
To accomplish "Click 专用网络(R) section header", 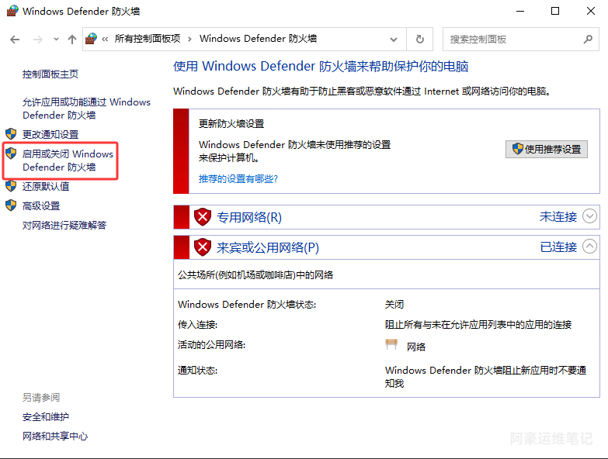I will pyautogui.click(x=249, y=217).
